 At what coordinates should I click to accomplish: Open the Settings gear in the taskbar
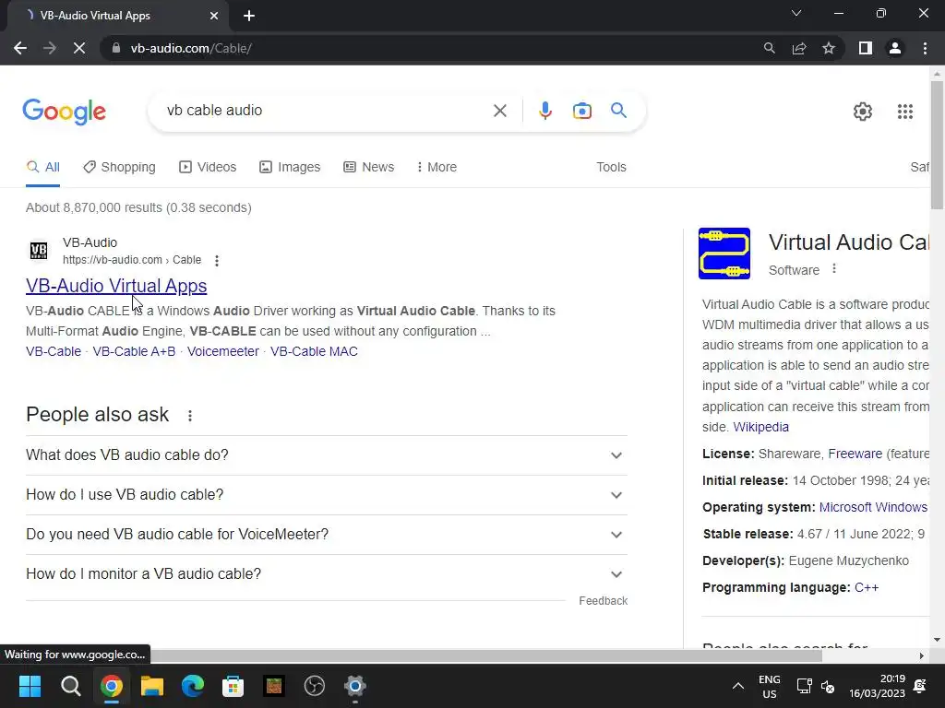pos(355,686)
